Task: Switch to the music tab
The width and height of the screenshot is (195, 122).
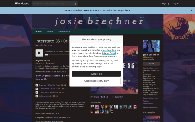Action: pyautogui.click(x=39, y=32)
